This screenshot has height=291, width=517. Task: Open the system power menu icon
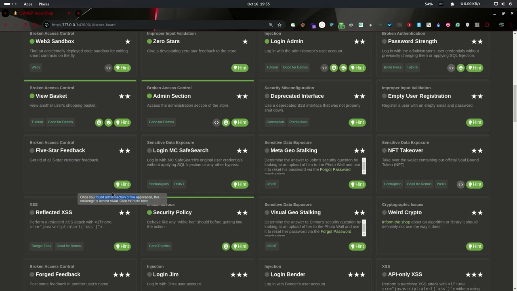pyautogui.click(x=511, y=4)
